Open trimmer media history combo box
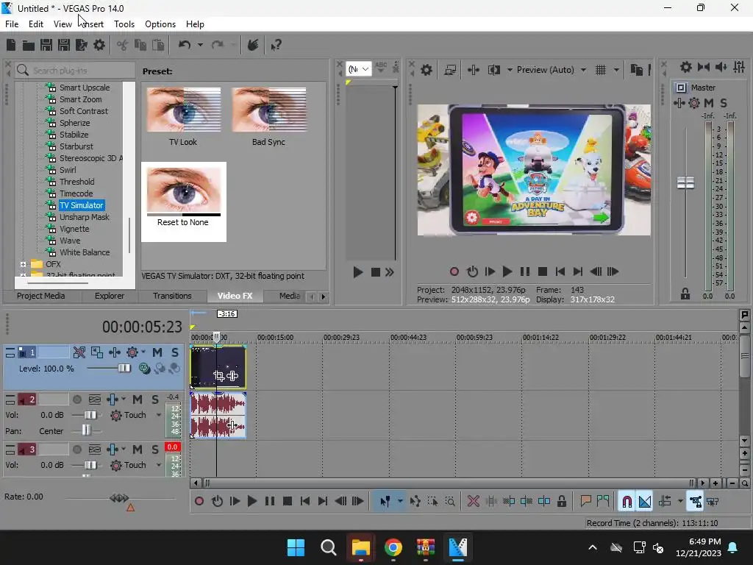The width and height of the screenshot is (753, 565). click(x=358, y=69)
